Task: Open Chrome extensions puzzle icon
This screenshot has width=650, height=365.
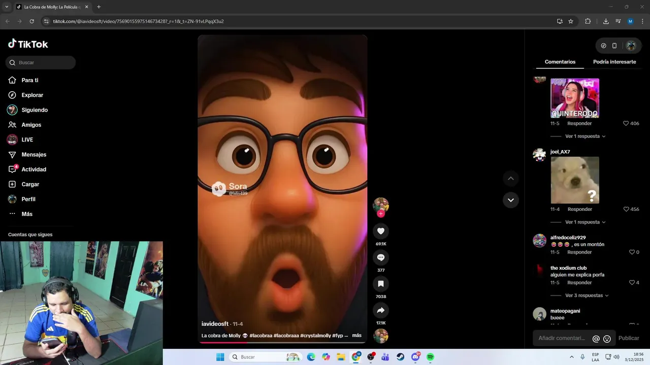Action: (588, 21)
